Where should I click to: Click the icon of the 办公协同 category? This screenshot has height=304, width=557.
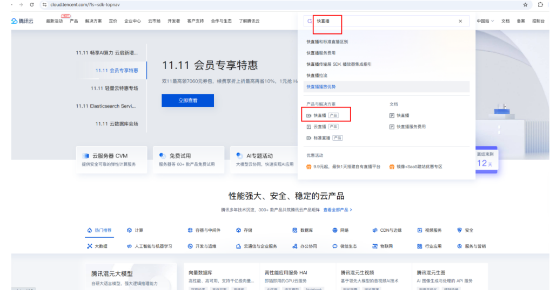[x=294, y=246]
